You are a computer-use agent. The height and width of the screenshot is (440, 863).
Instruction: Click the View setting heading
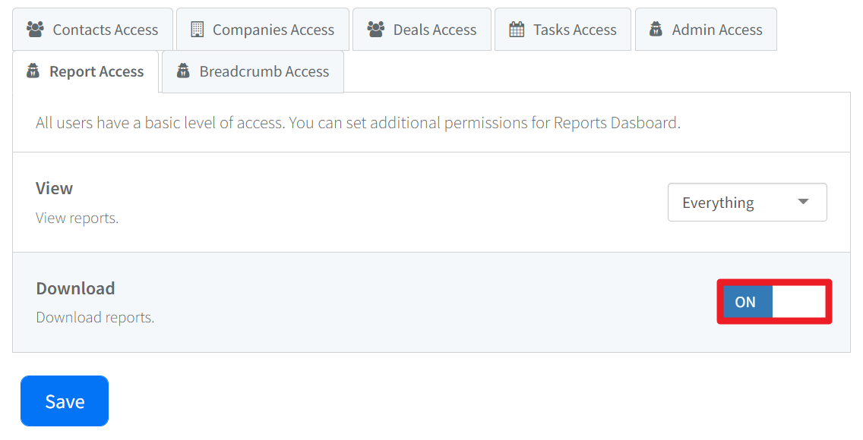point(55,188)
